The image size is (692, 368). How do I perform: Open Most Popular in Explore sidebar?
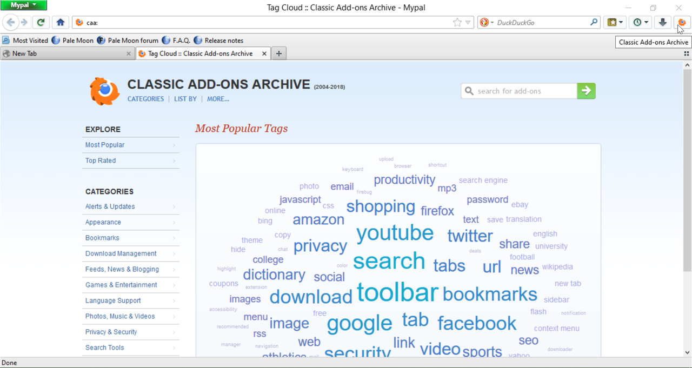pyautogui.click(x=130, y=145)
